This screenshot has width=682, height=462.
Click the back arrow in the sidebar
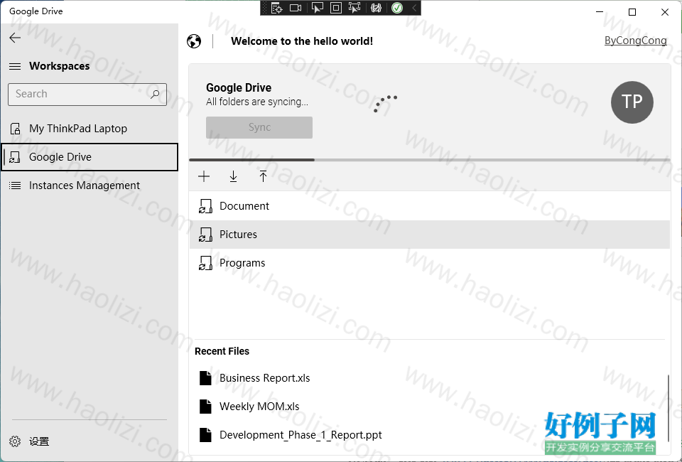[15, 38]
